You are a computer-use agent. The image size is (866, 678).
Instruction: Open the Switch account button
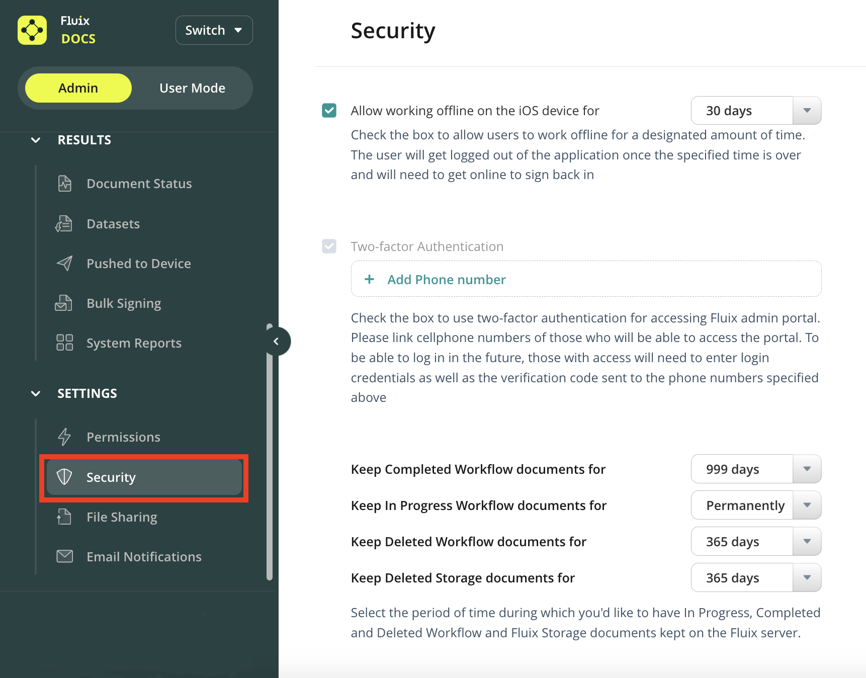[x=214, y=30]
